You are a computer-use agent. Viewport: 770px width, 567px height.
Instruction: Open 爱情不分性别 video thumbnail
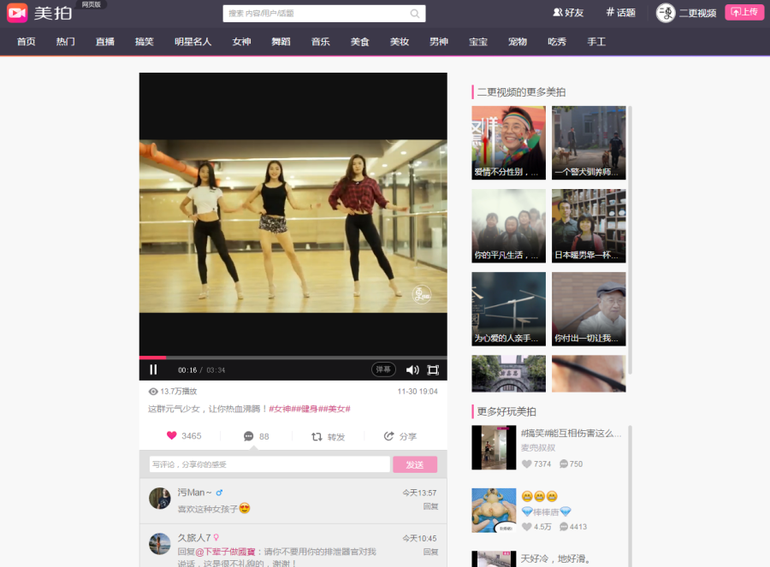click(x=509, y=143)
